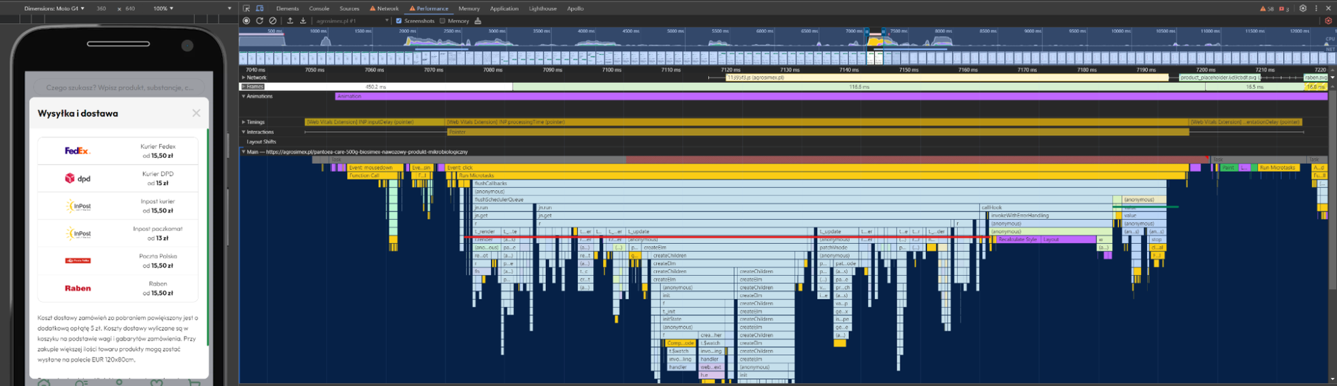Screen dimensions: 1337x386
Task: Click the Raben logo
Action: (x=78, y=288)
